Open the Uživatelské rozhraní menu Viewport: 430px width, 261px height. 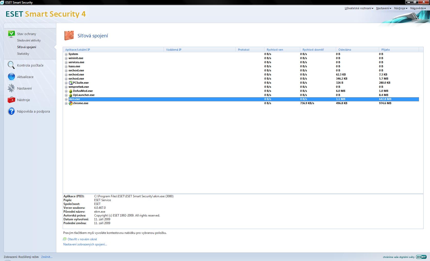(x=359, y=8)
